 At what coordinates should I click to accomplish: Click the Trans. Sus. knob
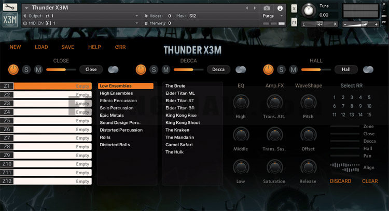(274, 135)
